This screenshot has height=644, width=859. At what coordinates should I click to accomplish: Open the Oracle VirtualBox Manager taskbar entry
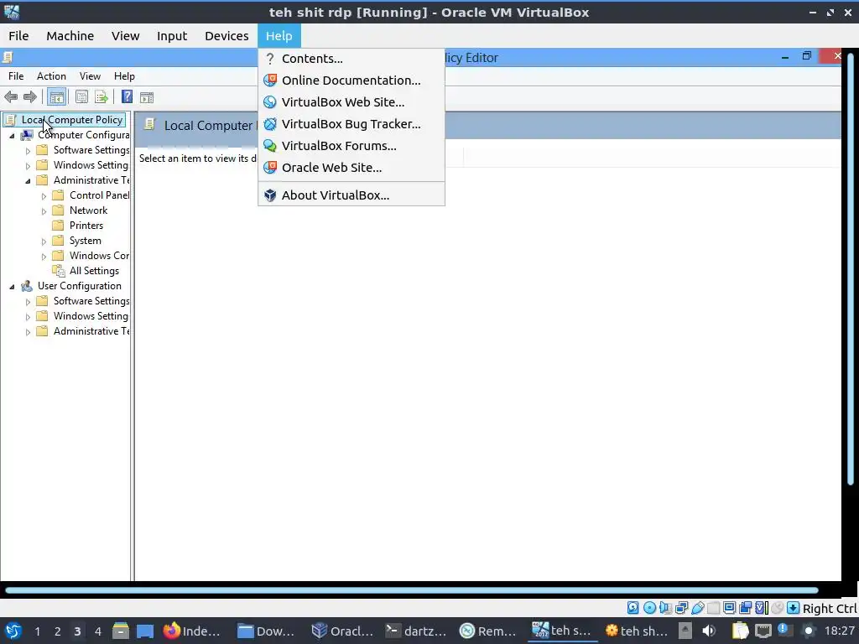point(342,631)
